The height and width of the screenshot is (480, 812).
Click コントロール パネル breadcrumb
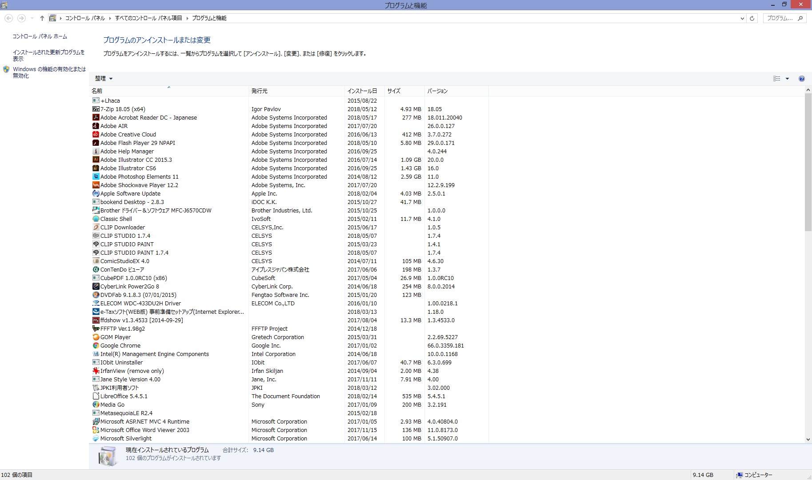tap(85, 18)
